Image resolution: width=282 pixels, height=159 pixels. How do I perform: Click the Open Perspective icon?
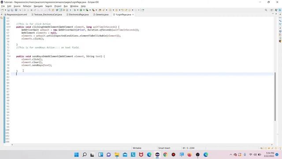pos(271,10)
